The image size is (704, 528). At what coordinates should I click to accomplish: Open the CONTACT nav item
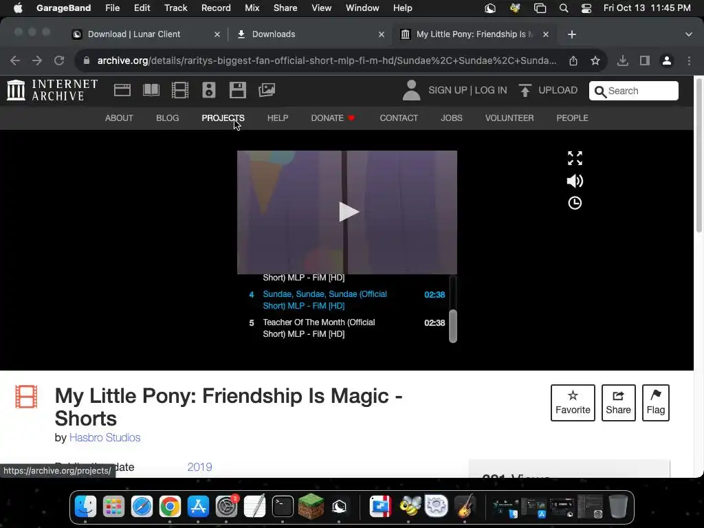[x=399, y=118]
